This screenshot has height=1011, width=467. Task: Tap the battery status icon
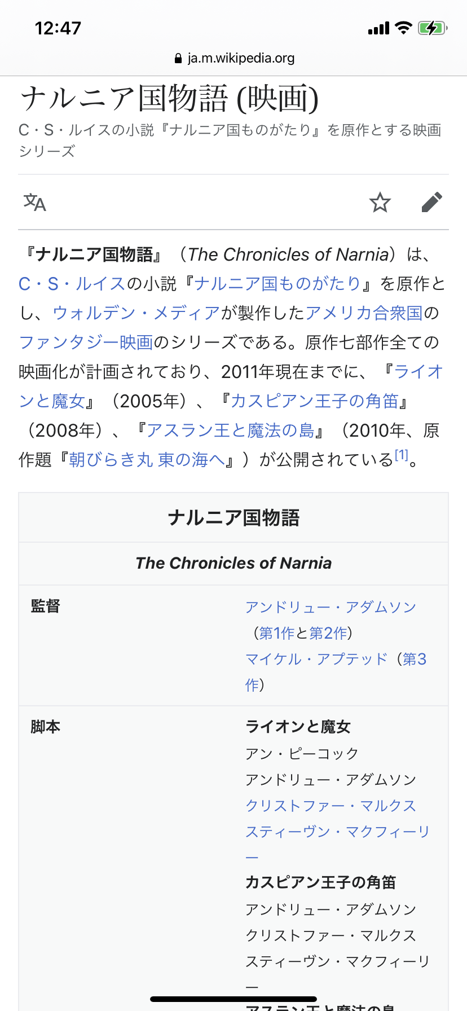tap(432, 28)
